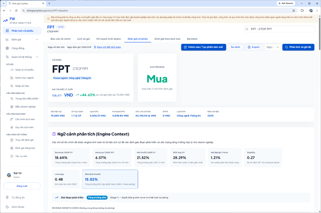
Task: Open Cộng đồng community icon
Action: pyautogui.click(x=7, y=48)
